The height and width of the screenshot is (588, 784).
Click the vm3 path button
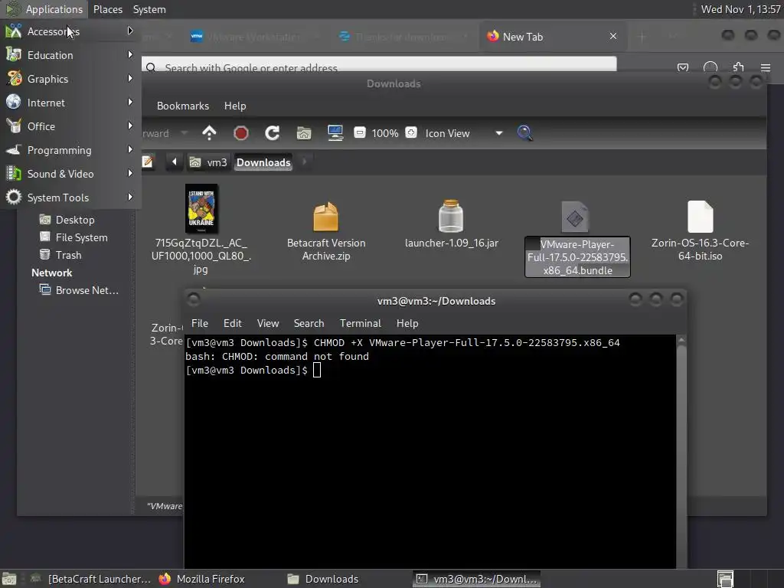tap(208, 162)
